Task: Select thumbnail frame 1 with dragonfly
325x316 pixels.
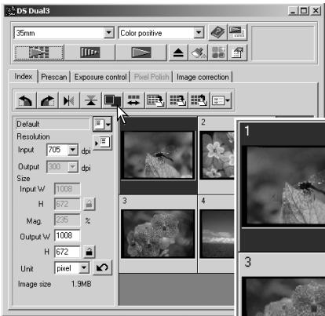Action: (158, 155)
